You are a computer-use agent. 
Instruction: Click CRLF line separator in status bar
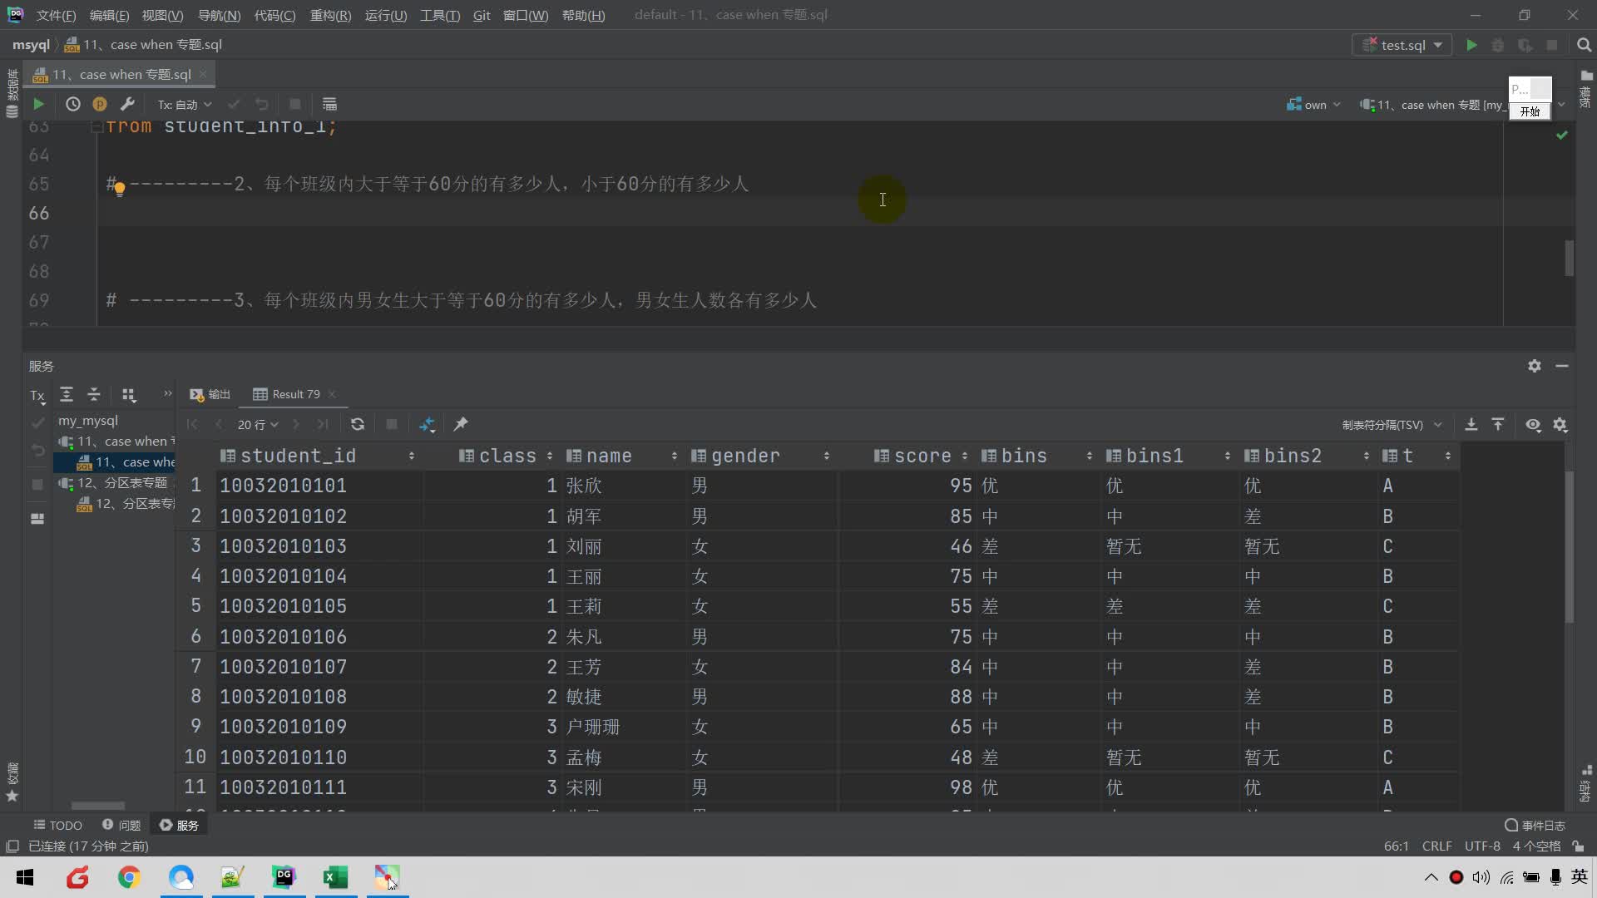1436,846
